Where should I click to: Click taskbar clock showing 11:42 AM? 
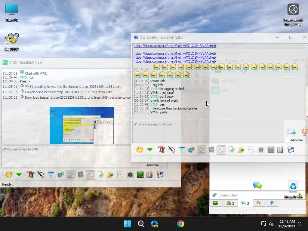click(x=287, y=224)
